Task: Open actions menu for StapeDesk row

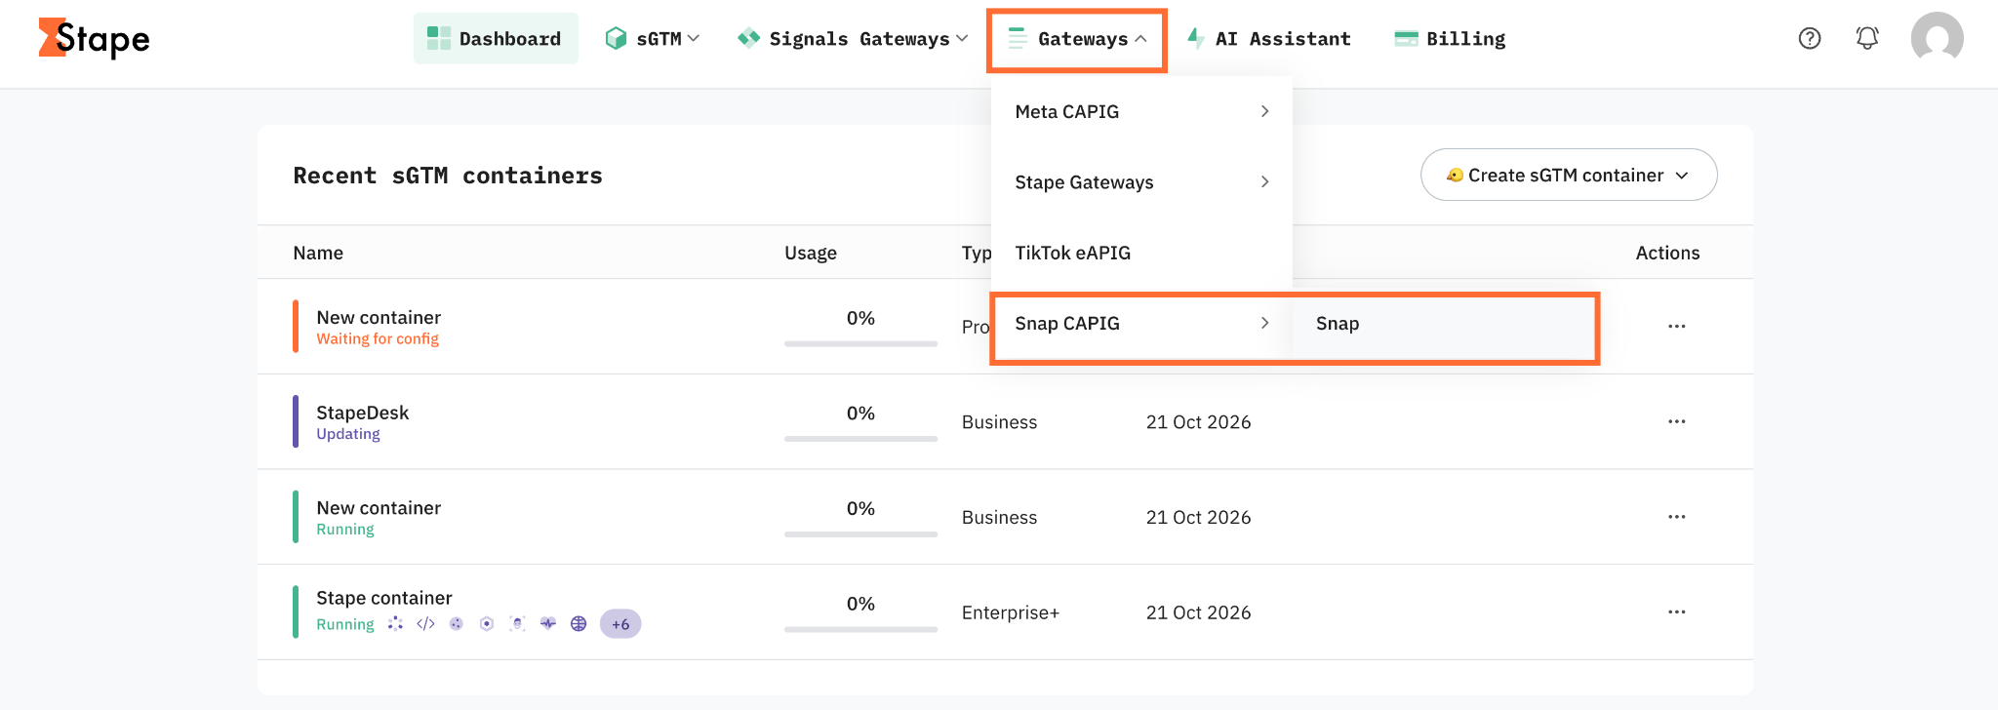Action: coord(1676,421)
